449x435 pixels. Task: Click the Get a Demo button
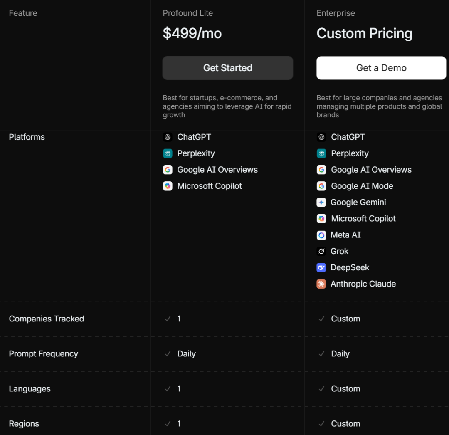[x=381, y=68]
